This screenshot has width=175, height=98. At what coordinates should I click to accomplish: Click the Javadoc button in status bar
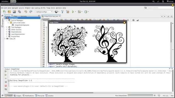(x=49, y=96)
